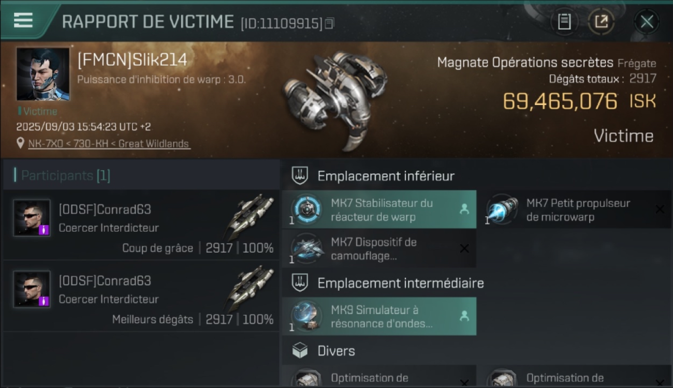Open Conrad63 Coup de grâce portrait
The height and width of the screenshot is (388, 673).
(x=32, y=218)
